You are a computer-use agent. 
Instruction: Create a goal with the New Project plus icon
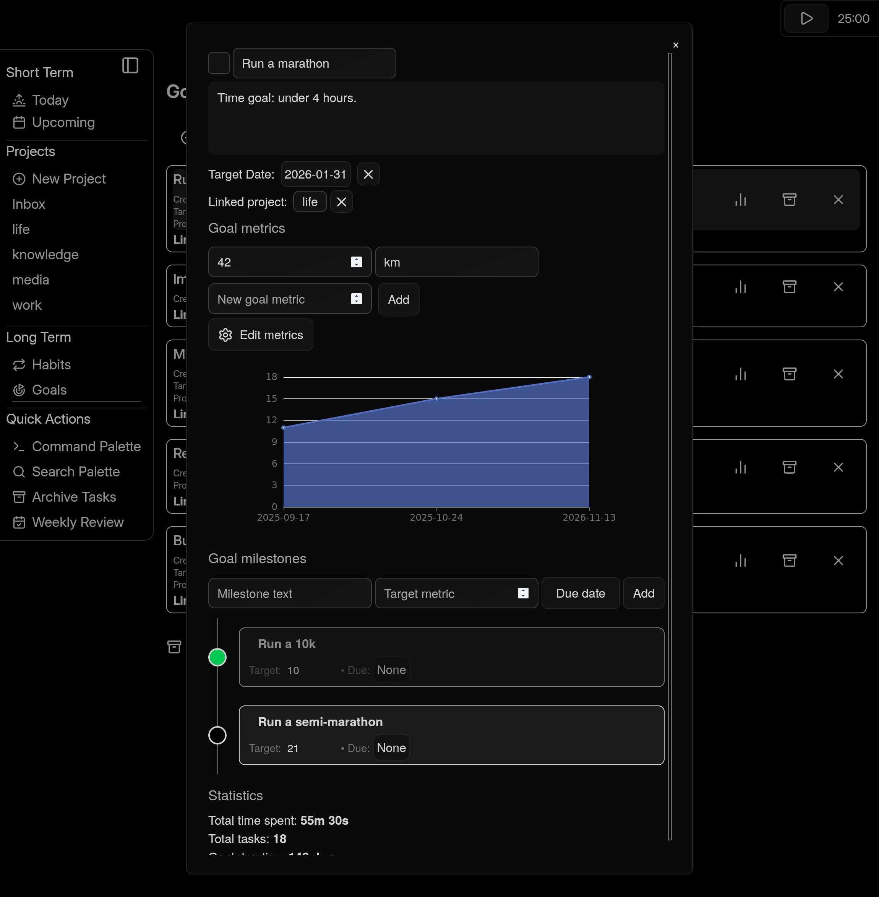[20, 179]
